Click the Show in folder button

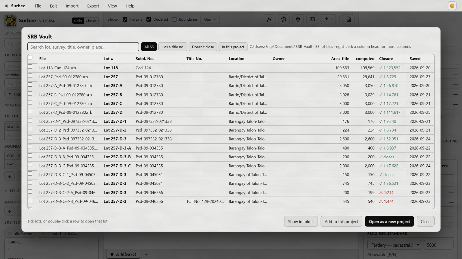pos(301,221)
